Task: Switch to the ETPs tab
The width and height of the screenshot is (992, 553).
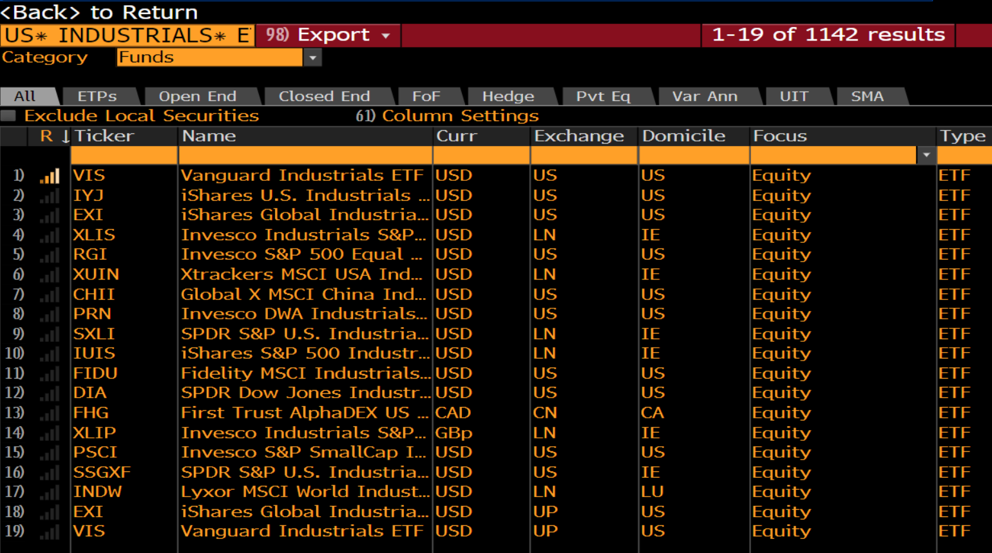Action: coord(97,97)
